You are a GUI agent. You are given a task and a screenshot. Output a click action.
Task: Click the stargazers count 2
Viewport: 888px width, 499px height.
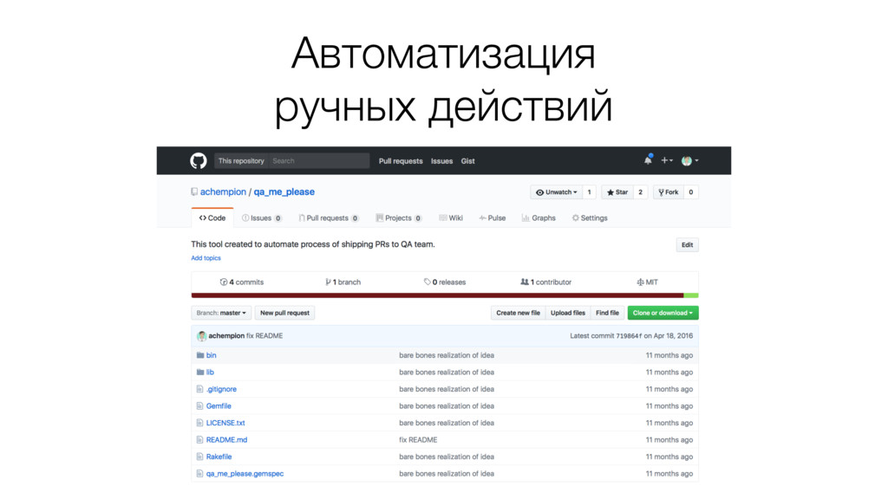[x=641, y=192]
